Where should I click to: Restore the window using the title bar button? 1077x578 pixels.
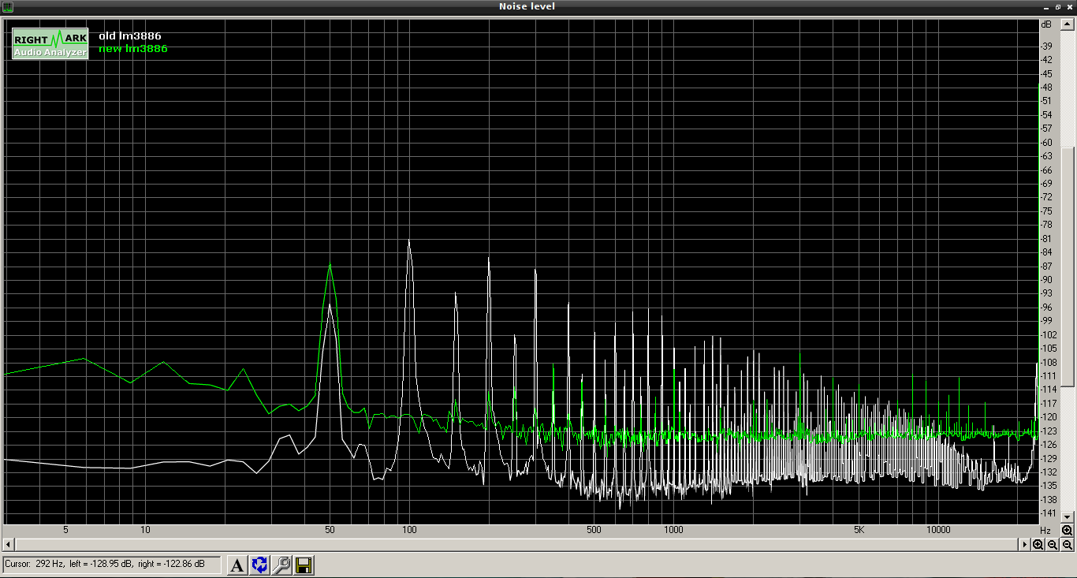pos(1058,6)
